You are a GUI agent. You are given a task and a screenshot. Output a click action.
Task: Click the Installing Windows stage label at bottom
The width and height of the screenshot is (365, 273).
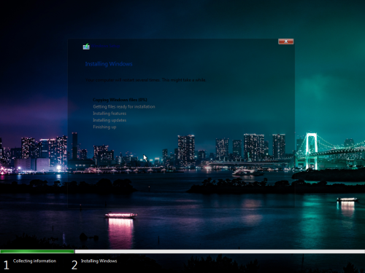coord(99,261)
